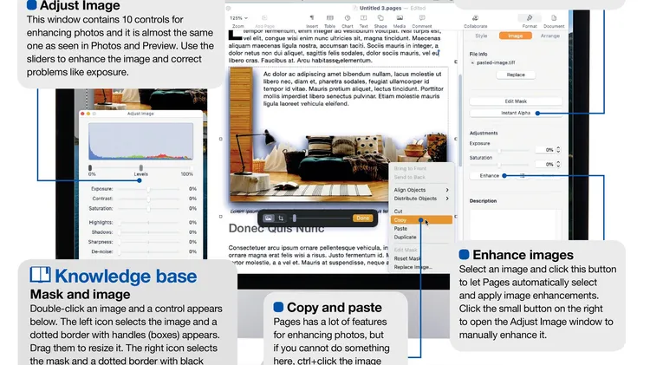Image resolution: width=650 pixels, height=365 pixels.
Task: Click the Add Page toolbar icon
Action: 264,18
